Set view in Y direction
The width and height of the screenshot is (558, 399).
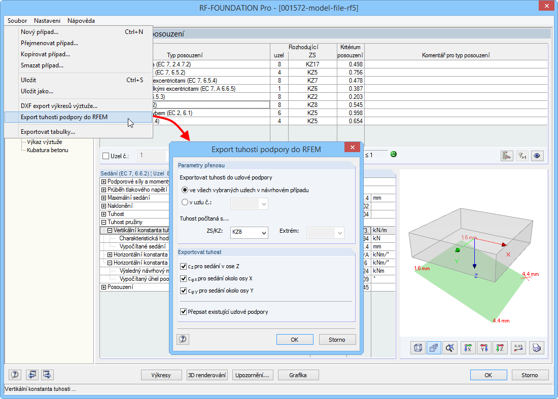pyautogui.click(x=484, y=348)
